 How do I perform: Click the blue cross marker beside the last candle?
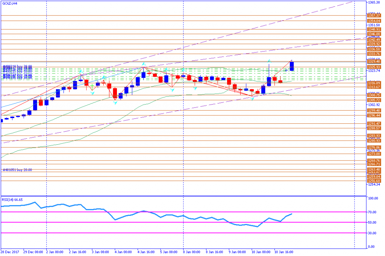pos(286,70)
